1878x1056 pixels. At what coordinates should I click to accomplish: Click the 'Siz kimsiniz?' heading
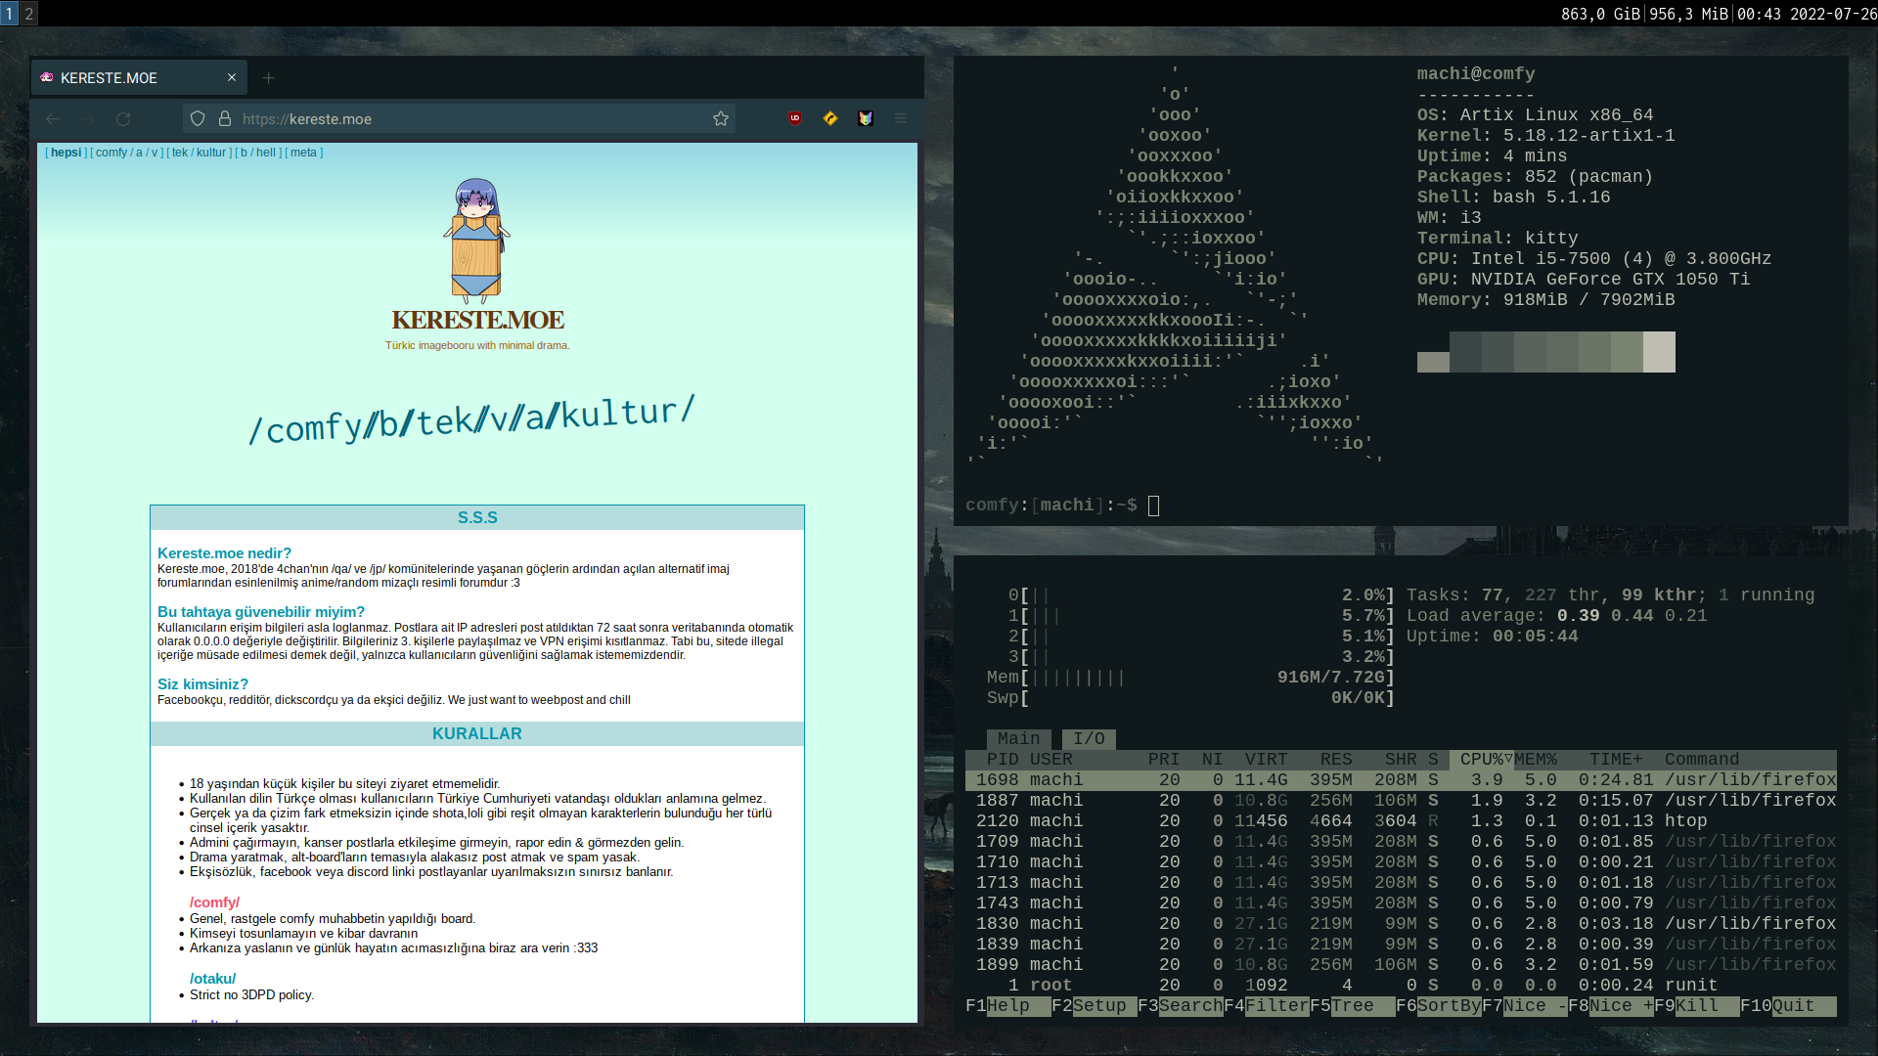202,684
